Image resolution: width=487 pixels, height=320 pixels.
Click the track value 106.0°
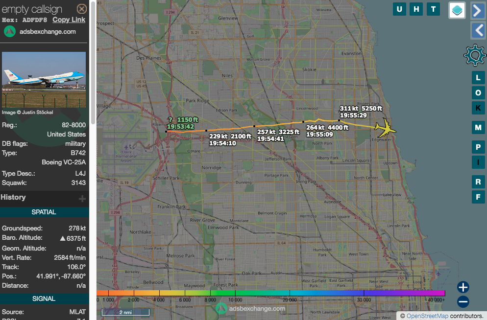(x=76, y=267)
